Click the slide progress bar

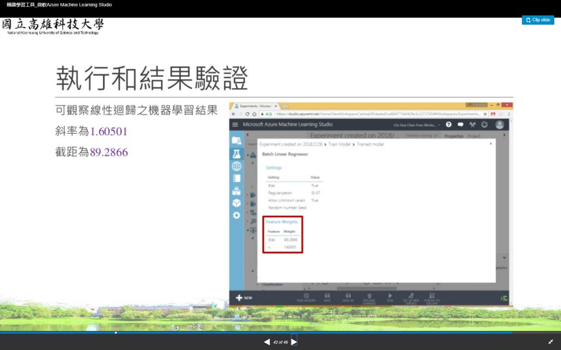click(280, 332)
